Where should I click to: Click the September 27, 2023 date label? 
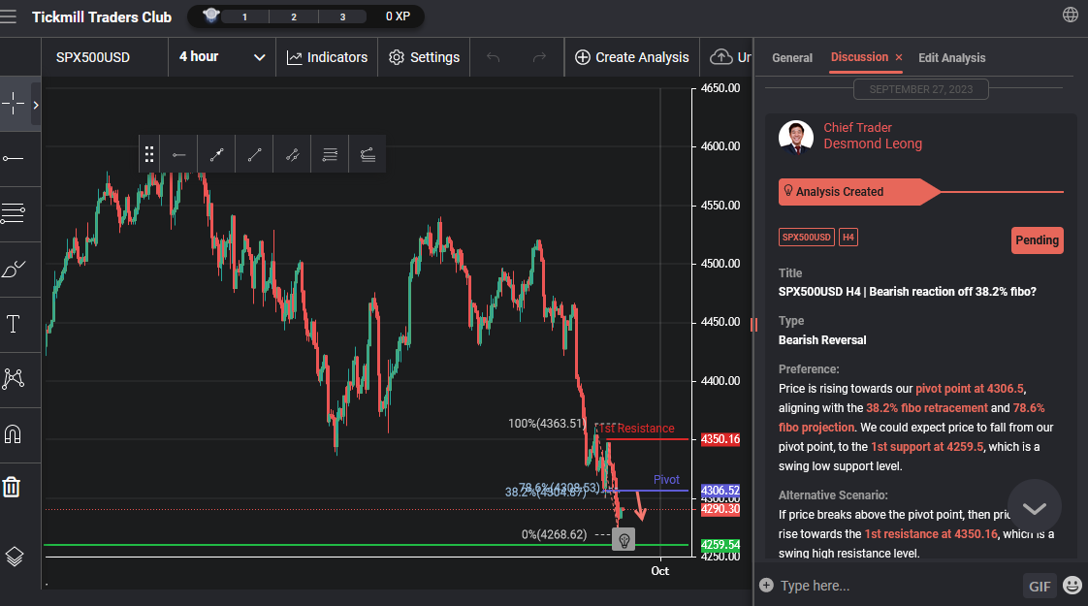[921, 89]
